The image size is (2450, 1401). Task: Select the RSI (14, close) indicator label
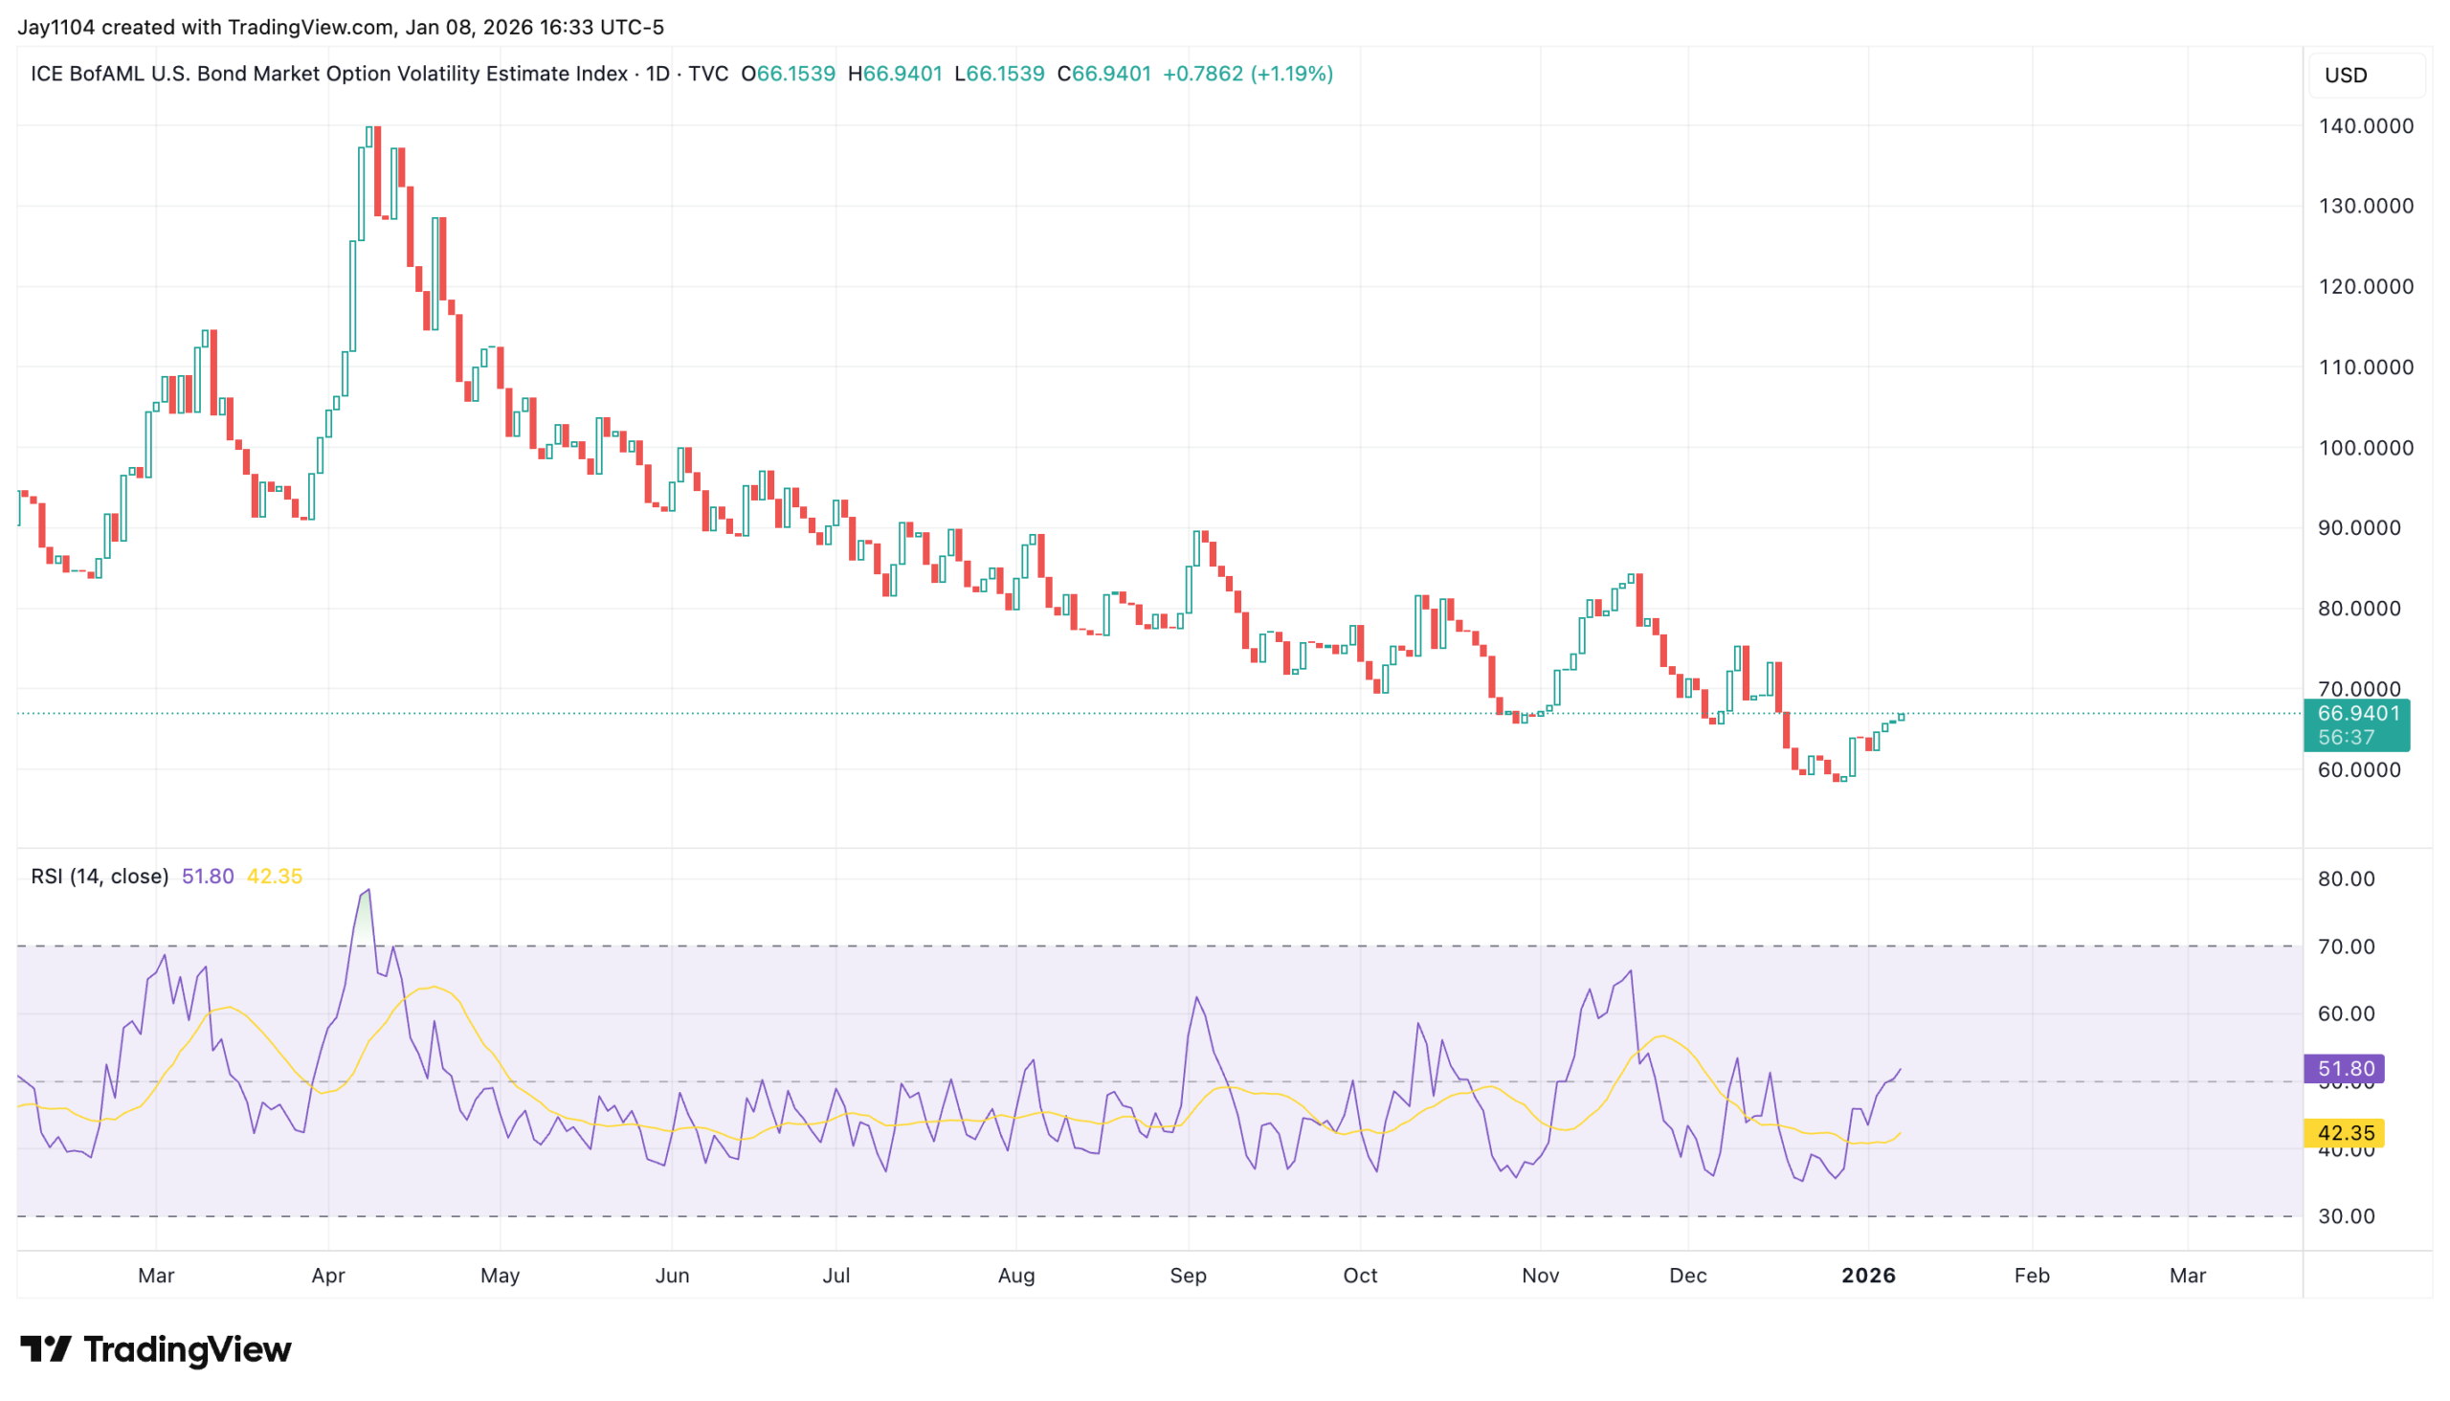pos(100,877)
